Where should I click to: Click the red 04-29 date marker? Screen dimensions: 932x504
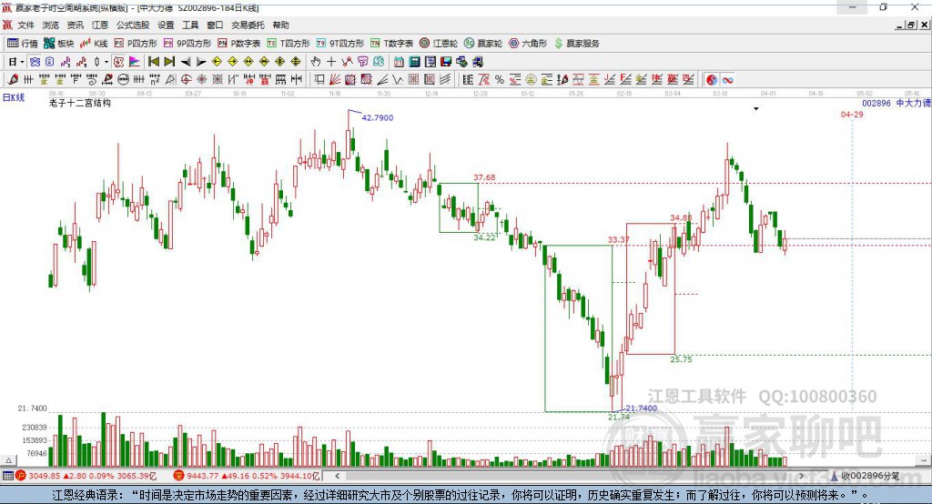coord(852,114)
